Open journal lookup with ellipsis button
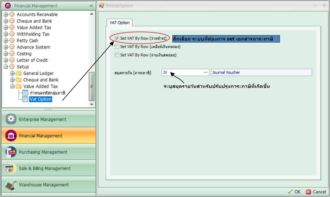This screenshot has width=330, height=197. [x=206, y=73]
